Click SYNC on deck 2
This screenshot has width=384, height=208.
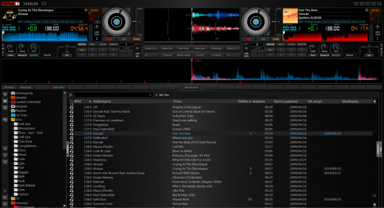tap(276, 39)
